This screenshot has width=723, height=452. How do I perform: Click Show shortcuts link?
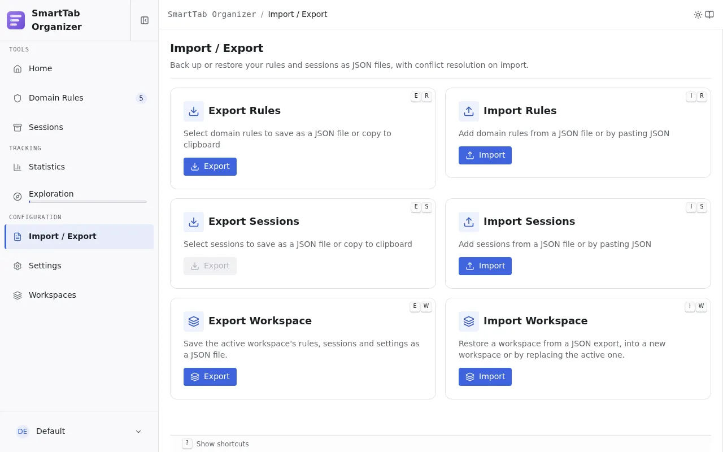point(223,444)
